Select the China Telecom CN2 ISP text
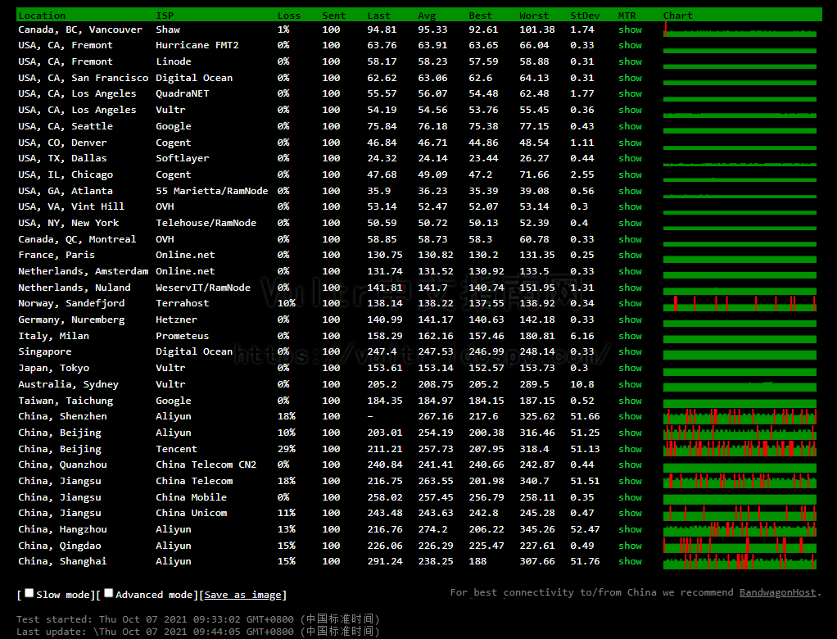Viewport: 837px width, 639px height. [206, 465]
